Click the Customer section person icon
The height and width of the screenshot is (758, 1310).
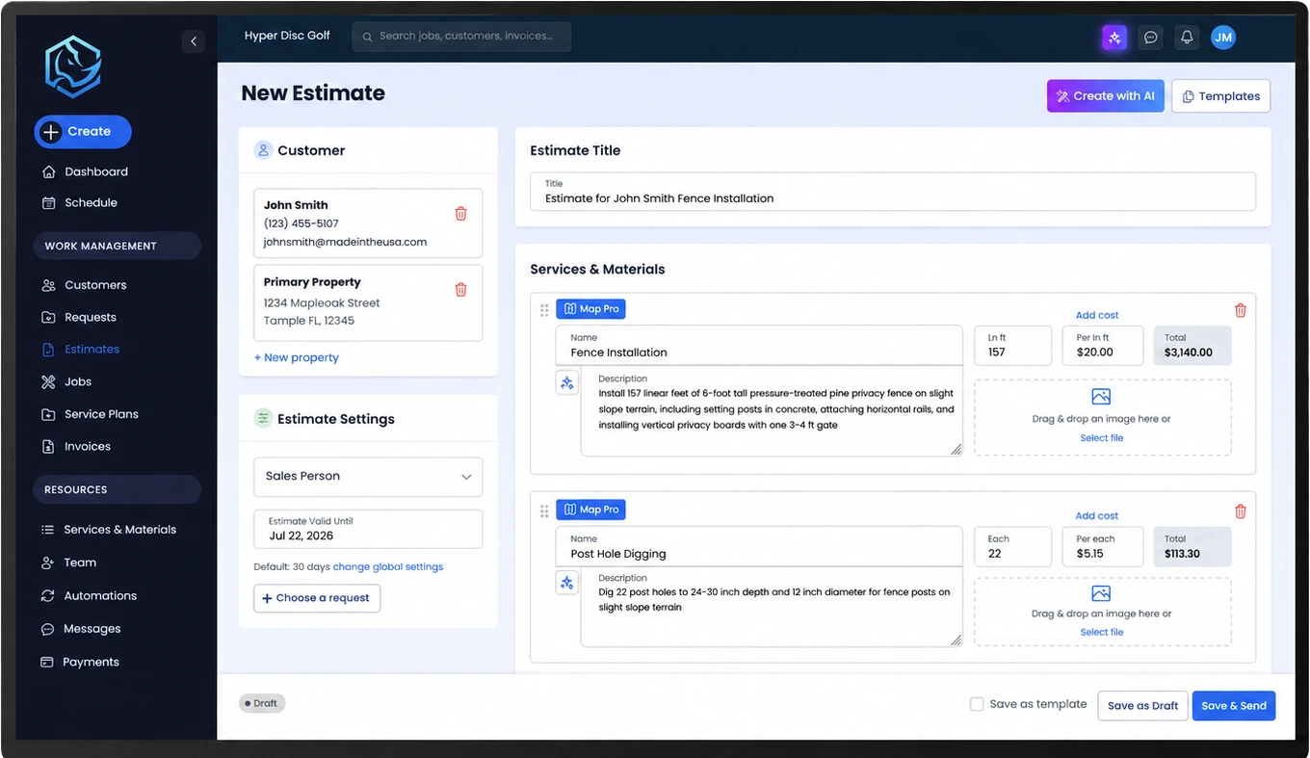[x=263, y=150]
